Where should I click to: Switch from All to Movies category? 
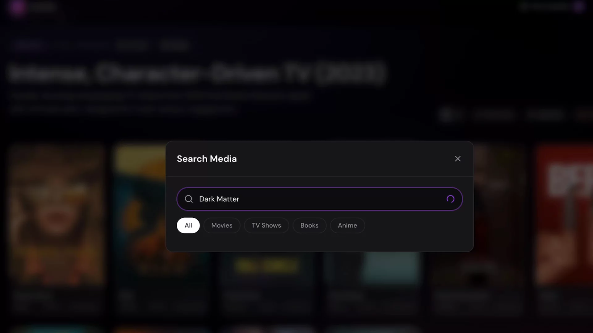(x=222, y=225)
